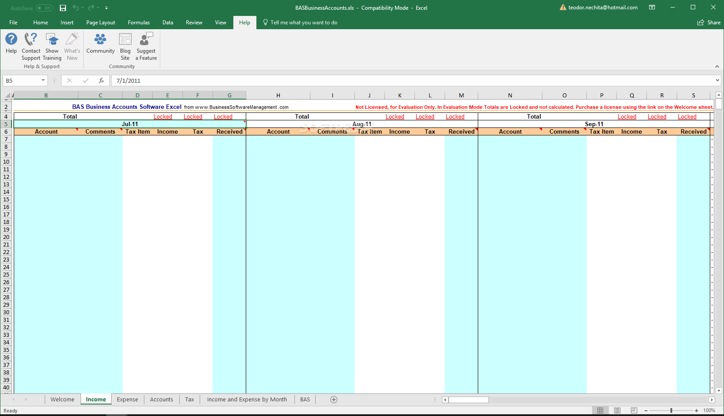Switch to Page Break Preview icon
This screenshot has height=416, width=724.
(634, 411)
